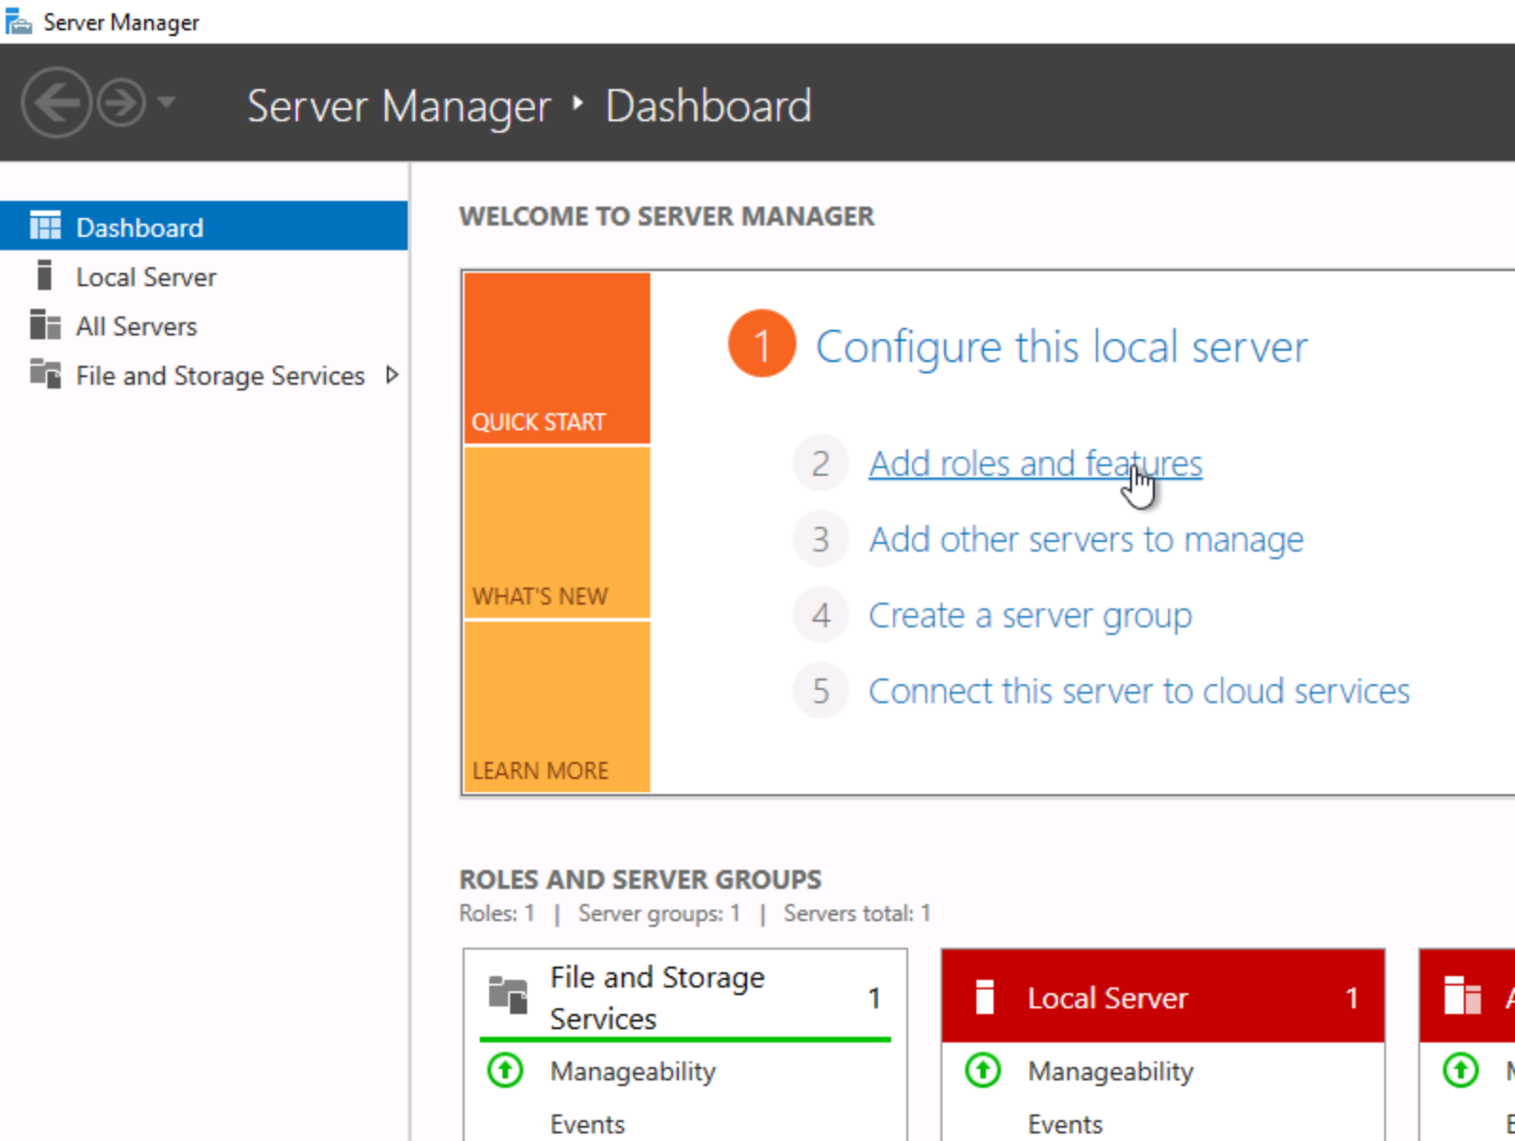Screen dimensions: 1515x1141
Task: Click Server Manager breadcrumb in the header
Action: pyautogui.click(x=398, y=105)
